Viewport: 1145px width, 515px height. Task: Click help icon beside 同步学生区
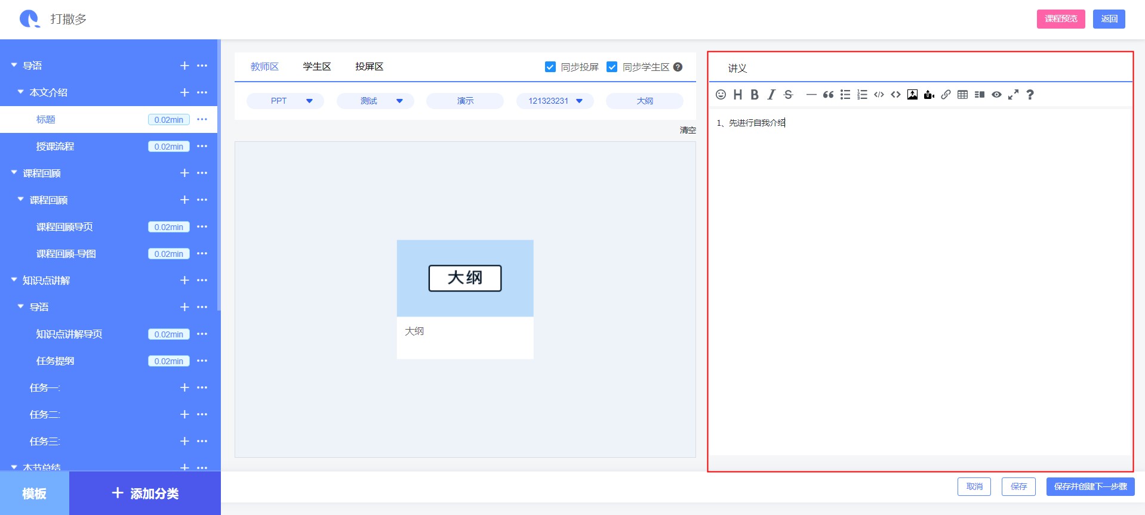coord(678,67)
